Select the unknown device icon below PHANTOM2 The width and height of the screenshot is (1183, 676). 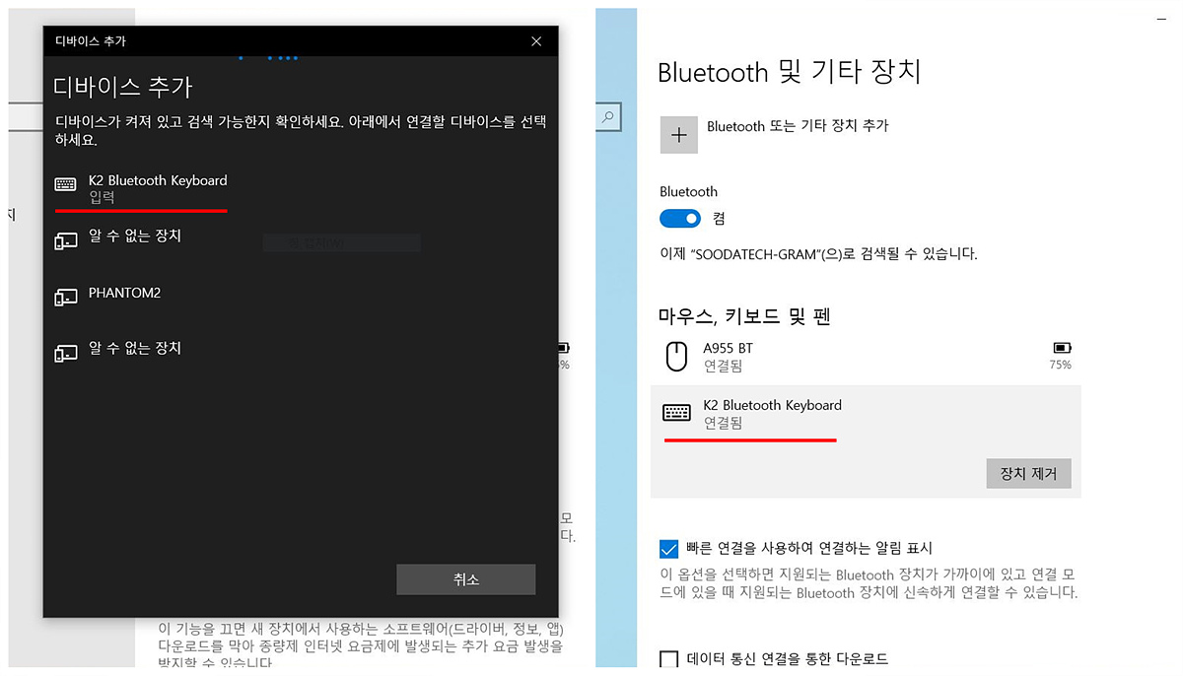pyautogui.click(x=65, y=353)
